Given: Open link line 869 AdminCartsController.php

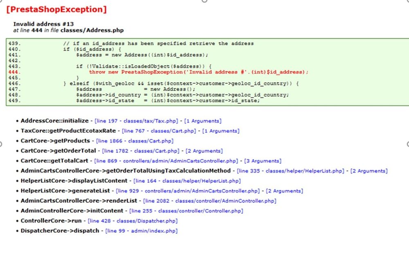Looking at the screenshot, I should click(x=166, y=161).
